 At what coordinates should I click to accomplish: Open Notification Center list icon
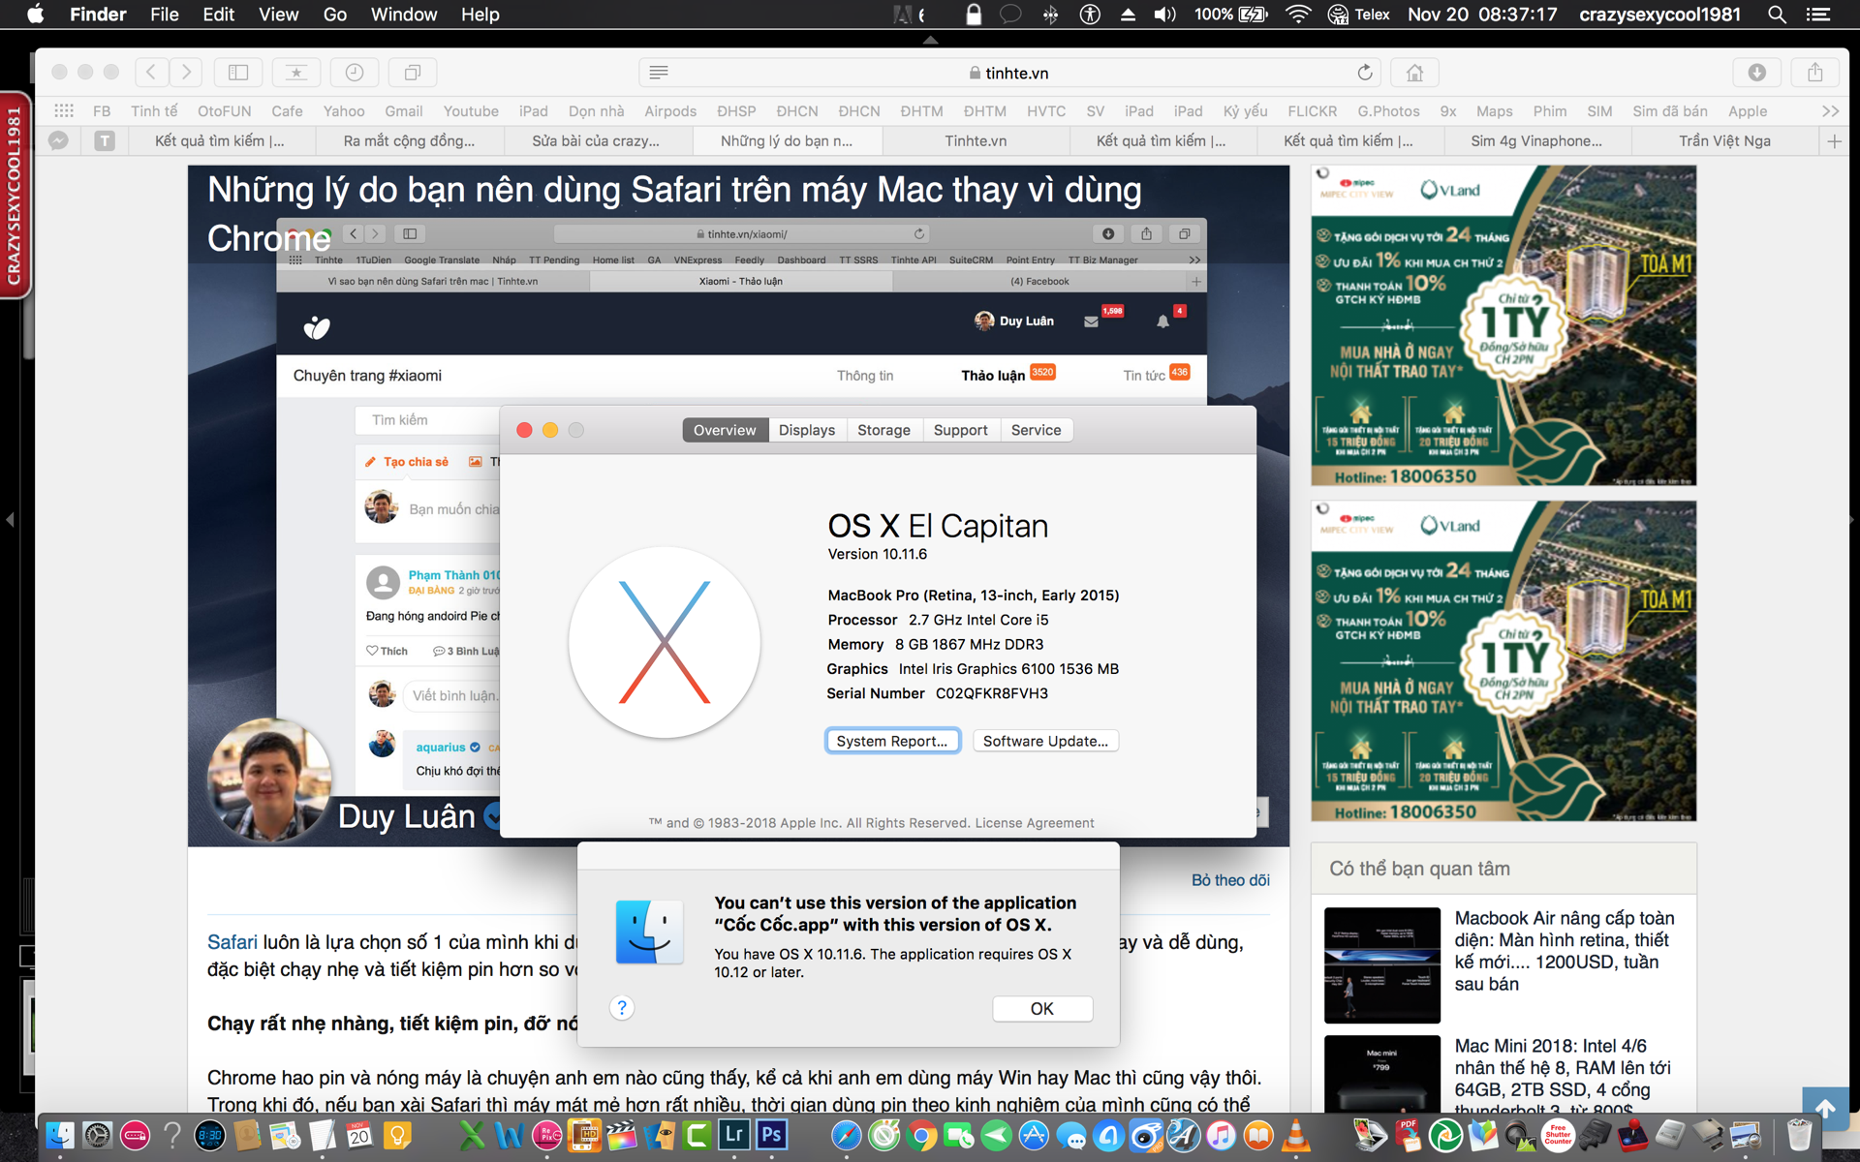[1818, 15]
